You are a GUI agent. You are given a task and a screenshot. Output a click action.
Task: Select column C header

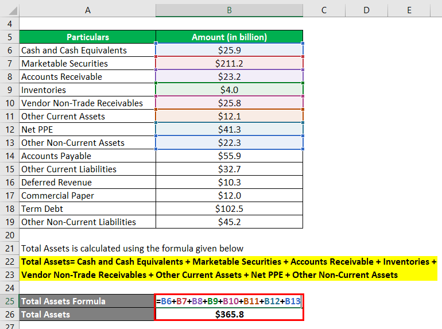324,10
